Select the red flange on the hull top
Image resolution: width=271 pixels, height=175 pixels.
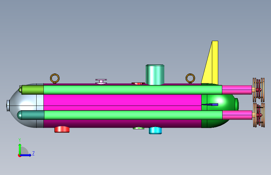tap(138, 83)
